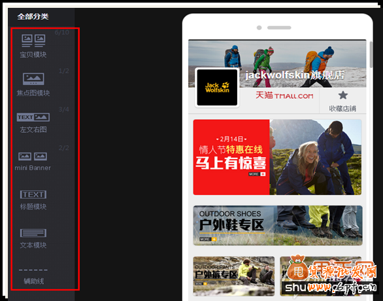This screenshot has height=301, width=383.
Task: Select the 左文右图 text-image module icon
Action: [33, 117]
